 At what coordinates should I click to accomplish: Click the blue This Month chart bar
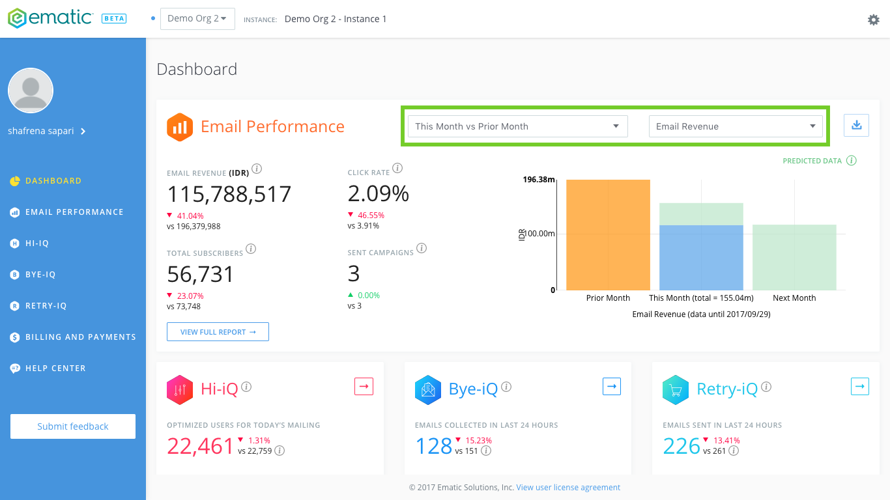701,258
